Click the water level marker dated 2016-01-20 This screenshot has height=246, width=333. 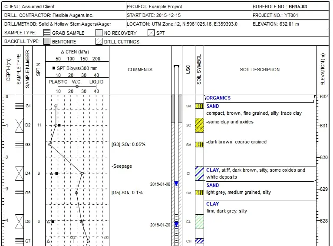176,224
